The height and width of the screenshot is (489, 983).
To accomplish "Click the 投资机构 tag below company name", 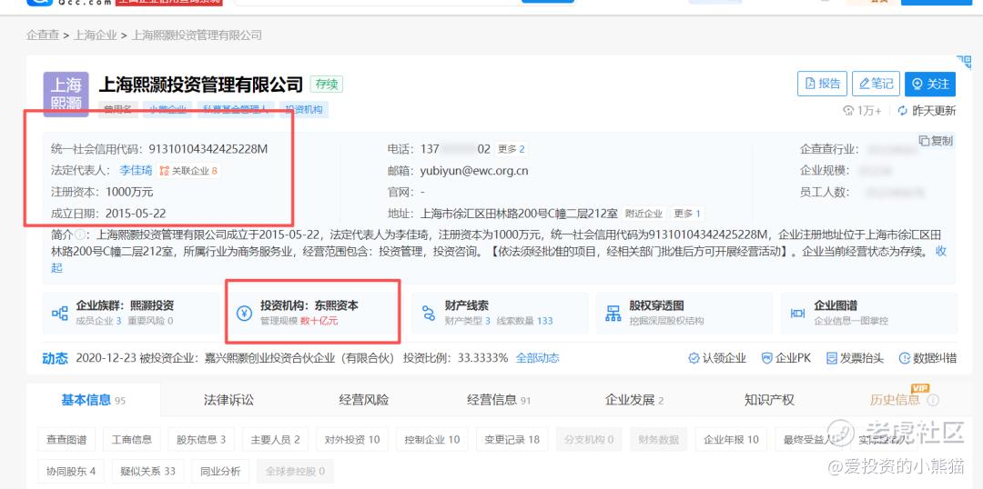I will point(304,110).
